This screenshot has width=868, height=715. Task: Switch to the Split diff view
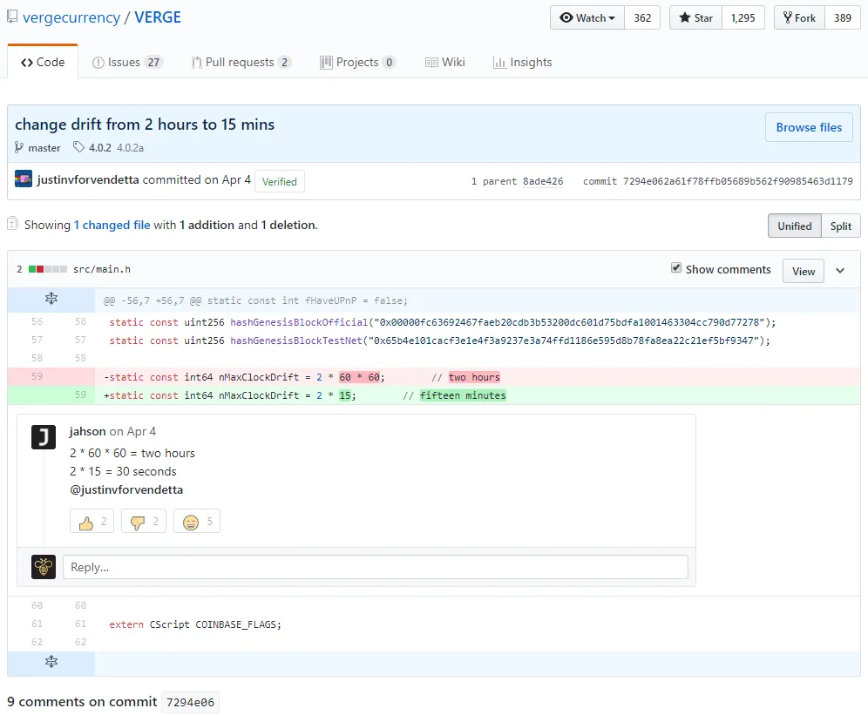[840, 226]
